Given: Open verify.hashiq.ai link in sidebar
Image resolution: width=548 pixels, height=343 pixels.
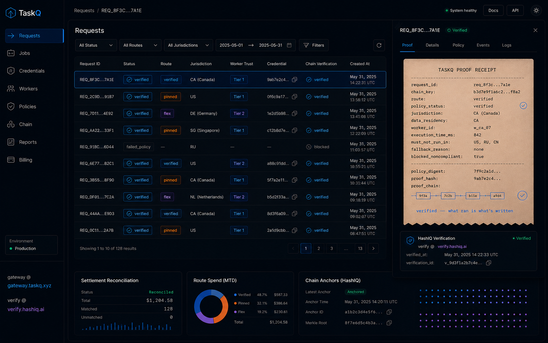Looking at the screenshot, I should pyautogui.click(x=26, y=309).
